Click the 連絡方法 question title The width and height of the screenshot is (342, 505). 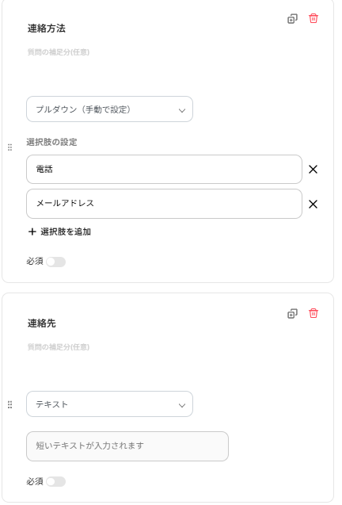click(47, 29)
